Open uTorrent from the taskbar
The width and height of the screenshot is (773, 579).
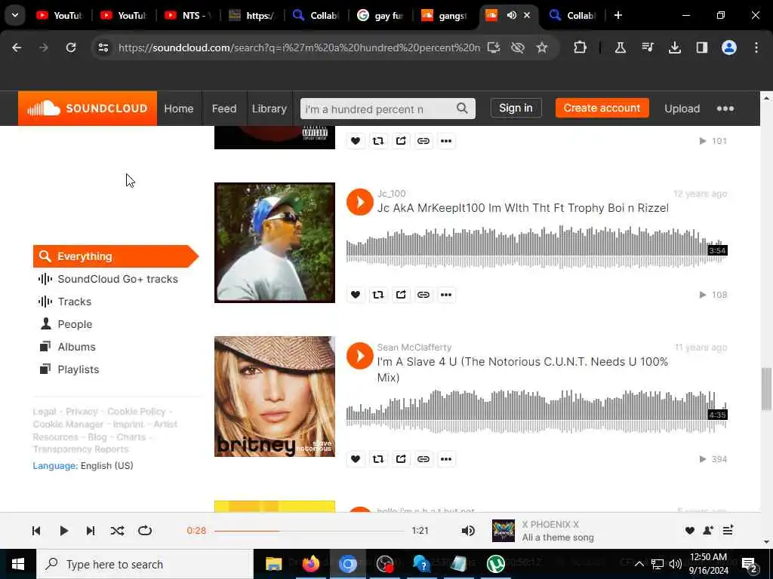point(495,564)
